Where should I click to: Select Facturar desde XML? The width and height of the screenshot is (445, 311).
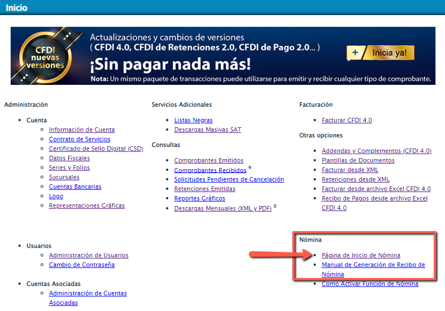click(349, 170)
